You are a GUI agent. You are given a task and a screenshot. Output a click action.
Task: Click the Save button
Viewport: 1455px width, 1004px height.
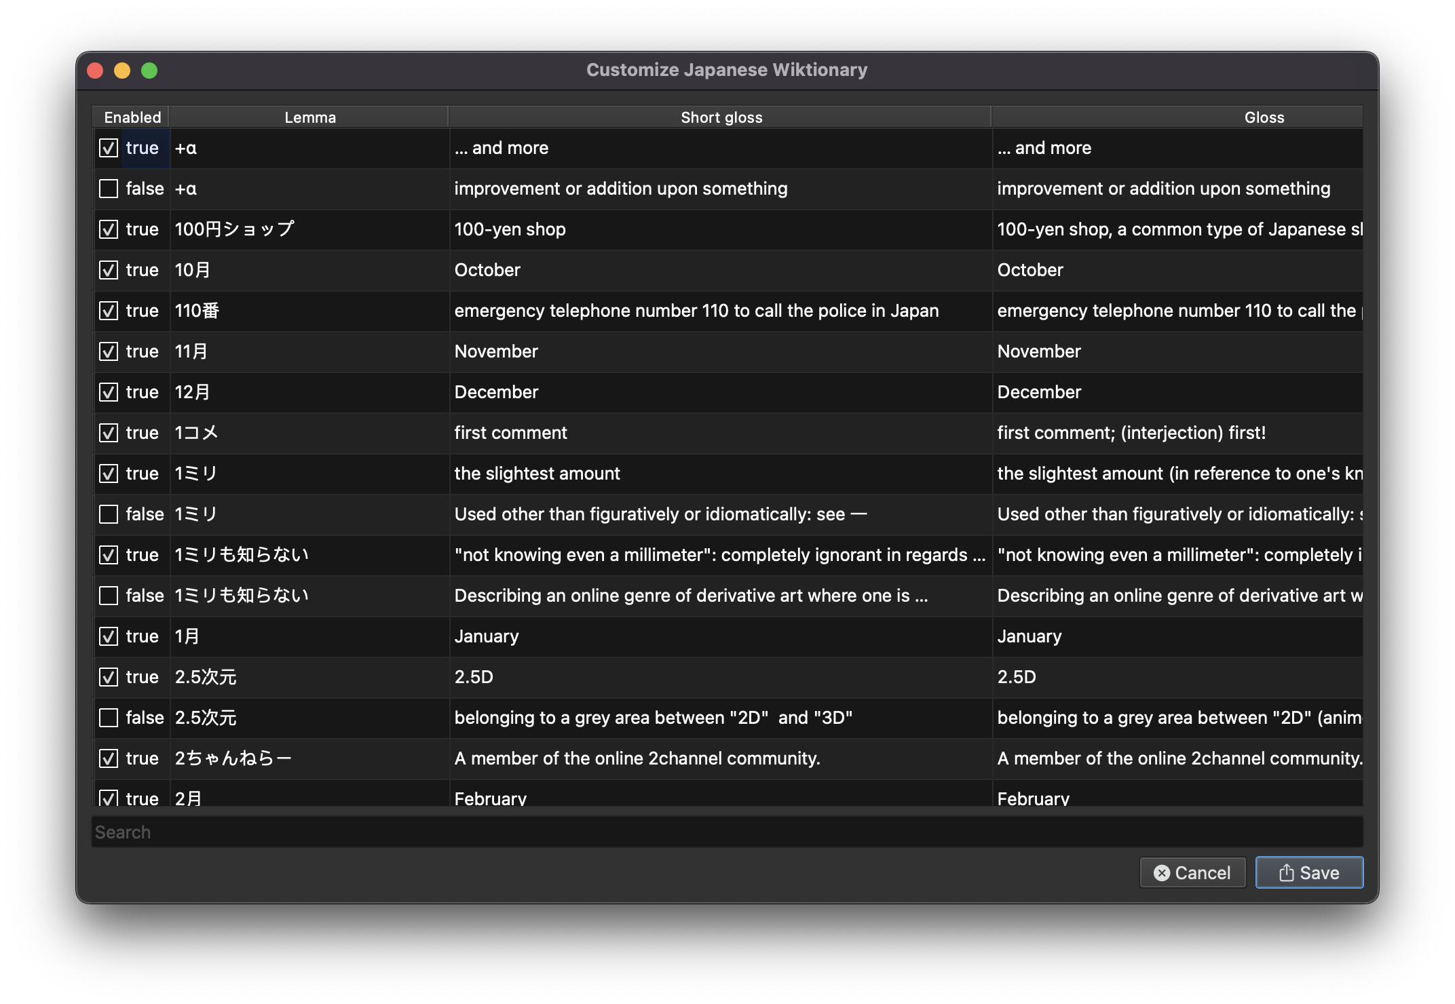tap(1308, 872)
